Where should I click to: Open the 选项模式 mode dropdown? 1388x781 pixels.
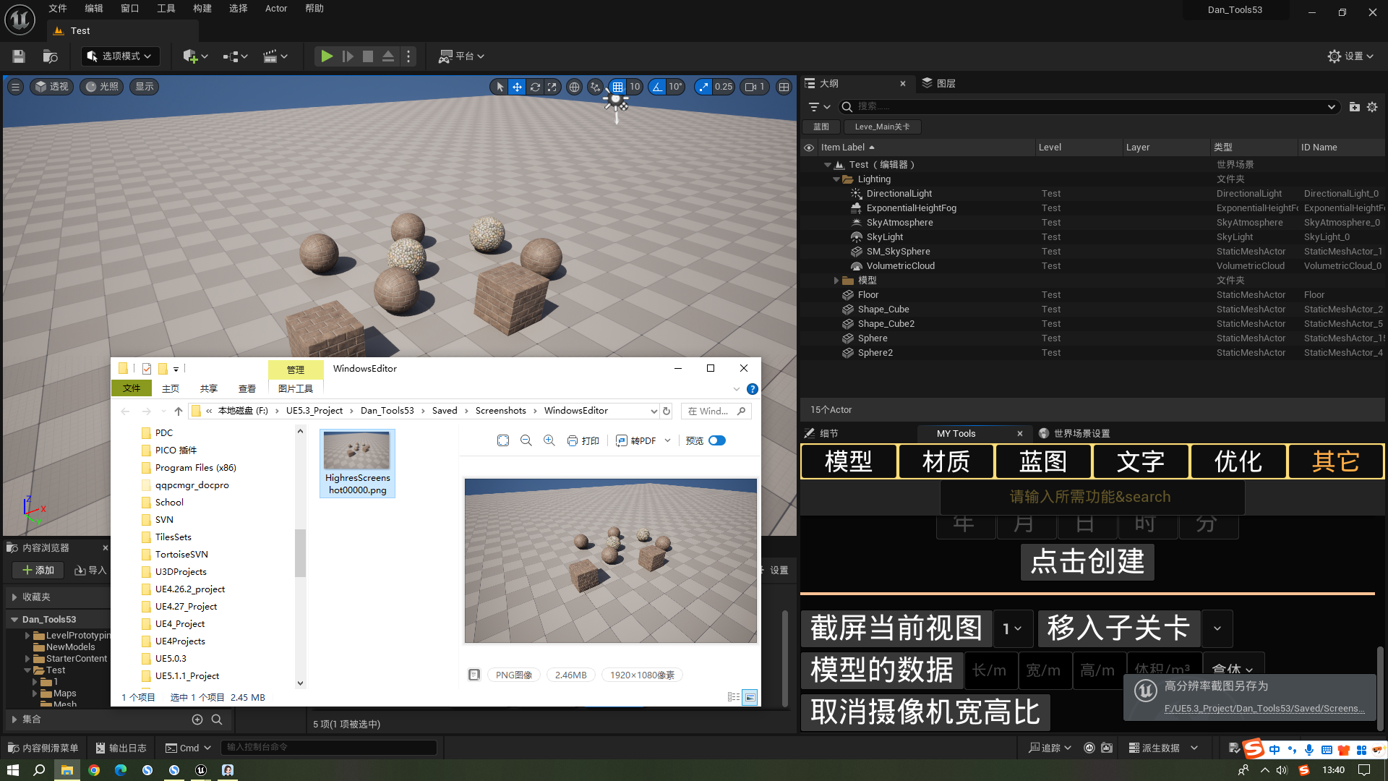[120, 56]
